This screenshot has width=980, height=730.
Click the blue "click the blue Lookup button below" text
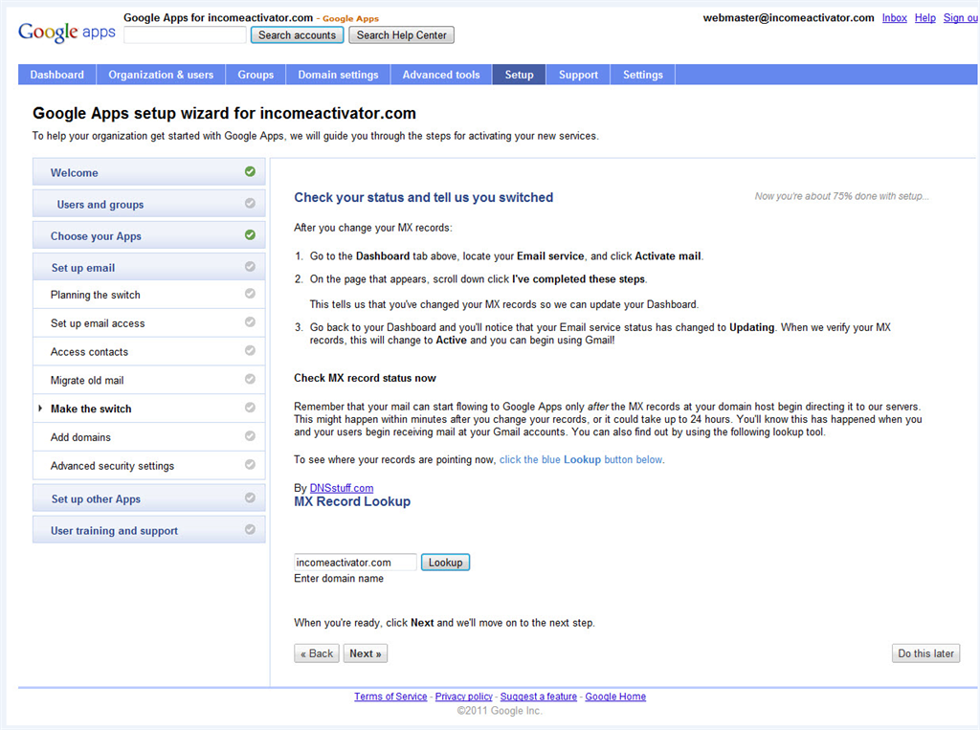pos(581,459)
